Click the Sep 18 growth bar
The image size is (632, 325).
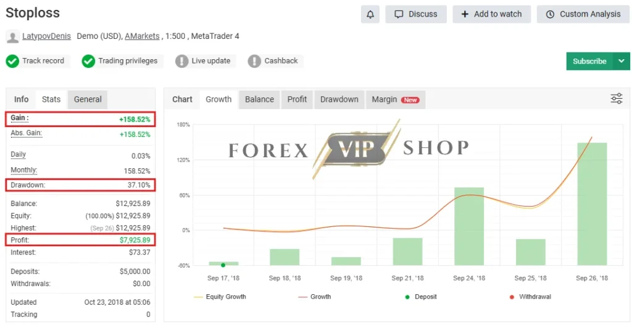[285, 257]
